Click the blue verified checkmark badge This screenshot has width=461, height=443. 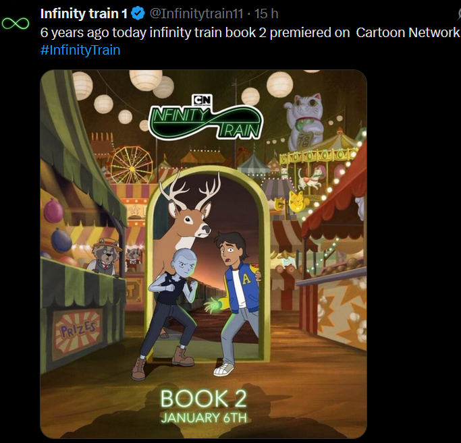point(138,13)
